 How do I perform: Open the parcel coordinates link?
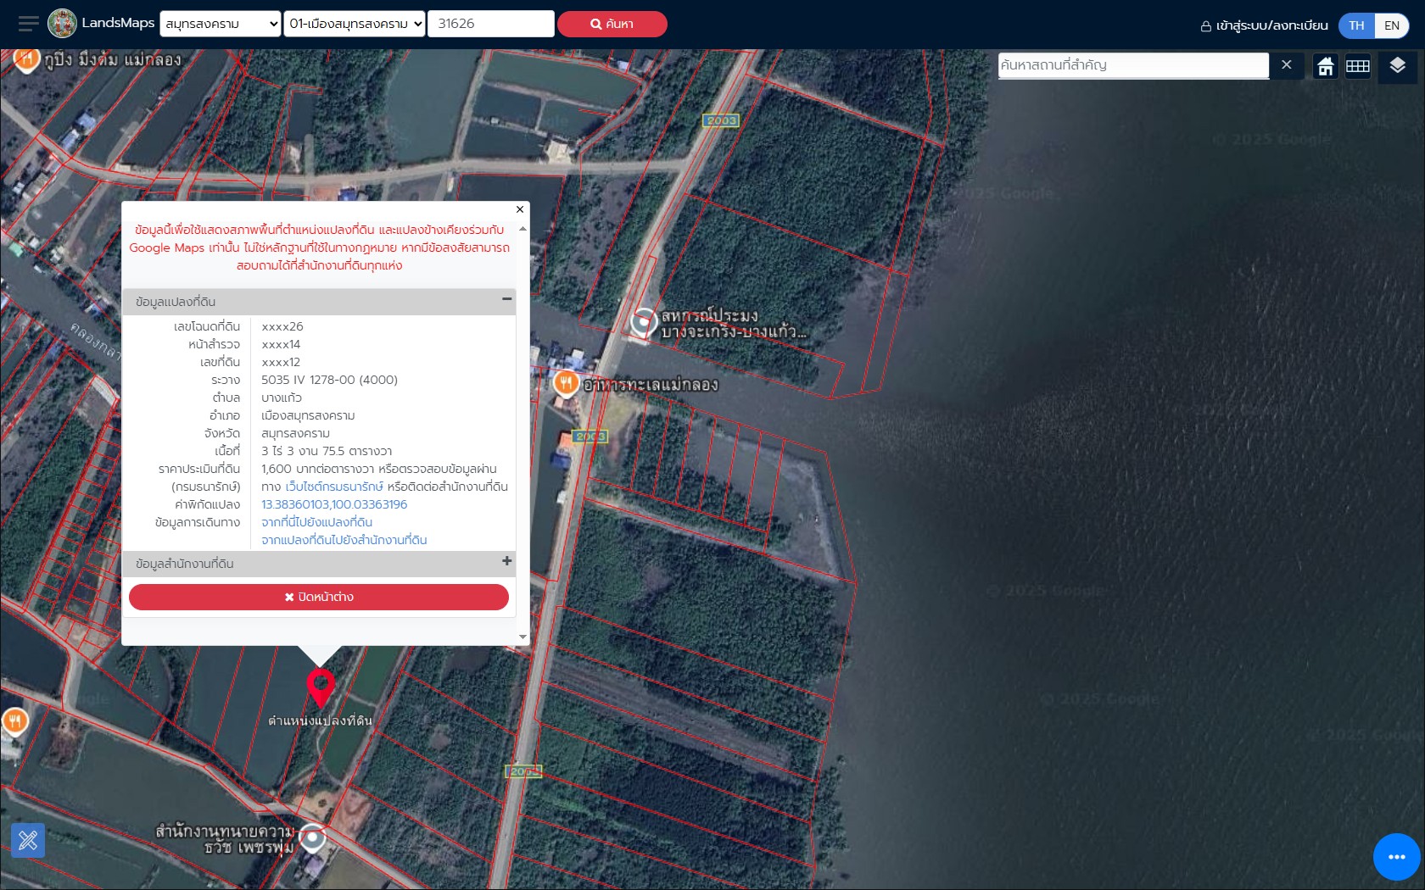(334, 504)
